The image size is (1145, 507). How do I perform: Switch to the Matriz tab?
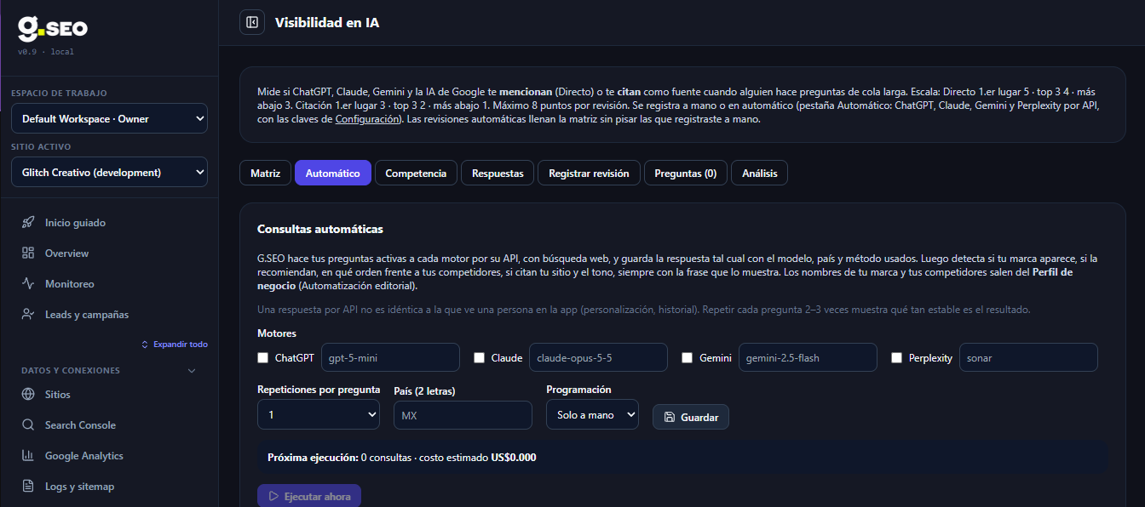265,173
